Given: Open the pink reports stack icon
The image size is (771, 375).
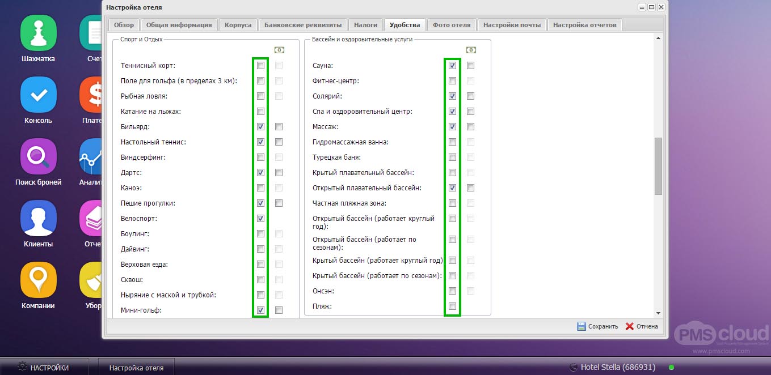Looking at the screenshot, I should (91, 218).
